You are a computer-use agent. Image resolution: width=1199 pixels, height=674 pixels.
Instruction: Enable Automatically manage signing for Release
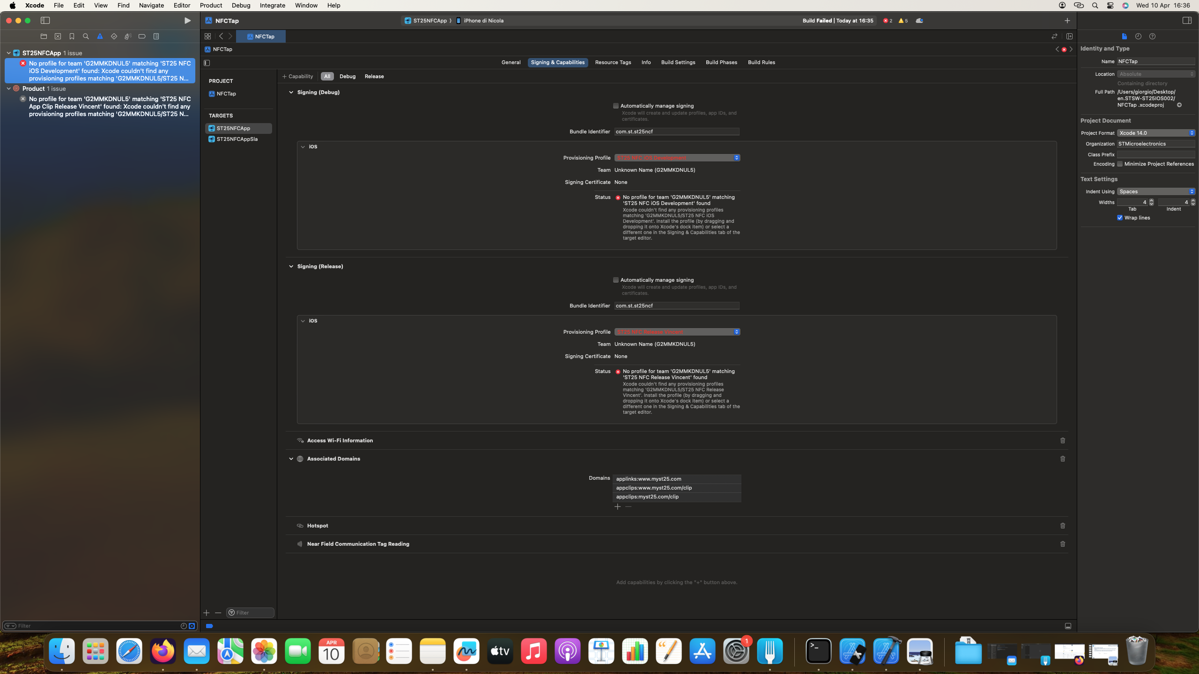616,280
